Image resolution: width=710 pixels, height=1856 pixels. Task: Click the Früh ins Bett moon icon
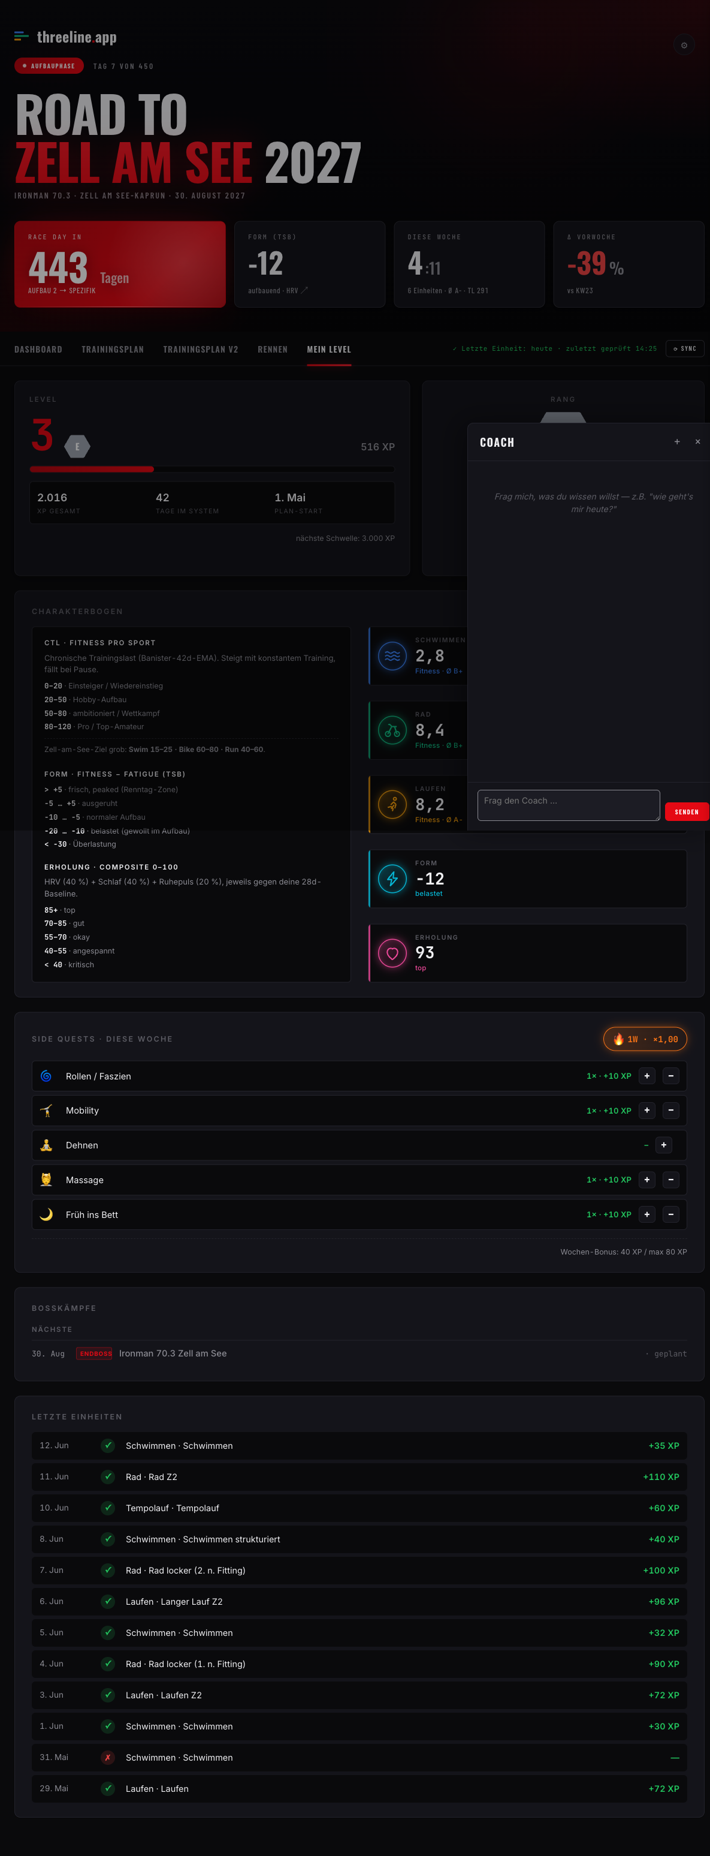point(46,1214)
